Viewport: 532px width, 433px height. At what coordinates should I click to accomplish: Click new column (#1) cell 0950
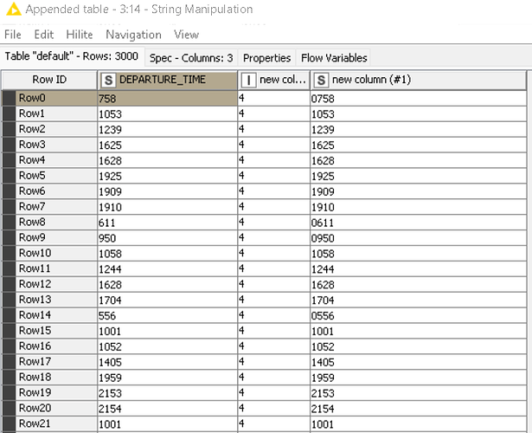[418, 238]
